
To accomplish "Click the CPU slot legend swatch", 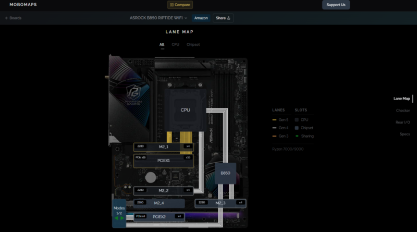I will pyautogui.click(x=297, y=120).
